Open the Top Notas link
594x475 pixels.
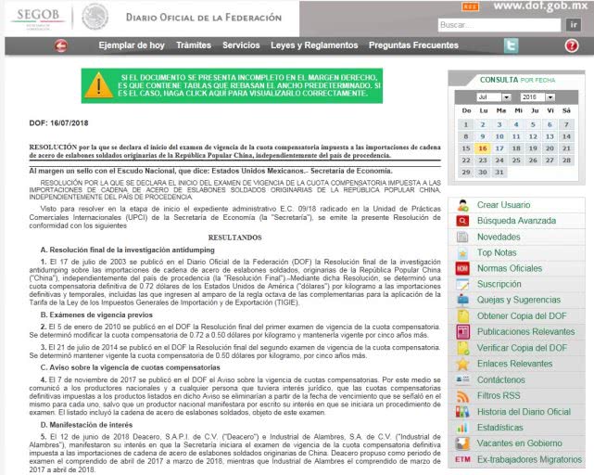pos(497,252)
